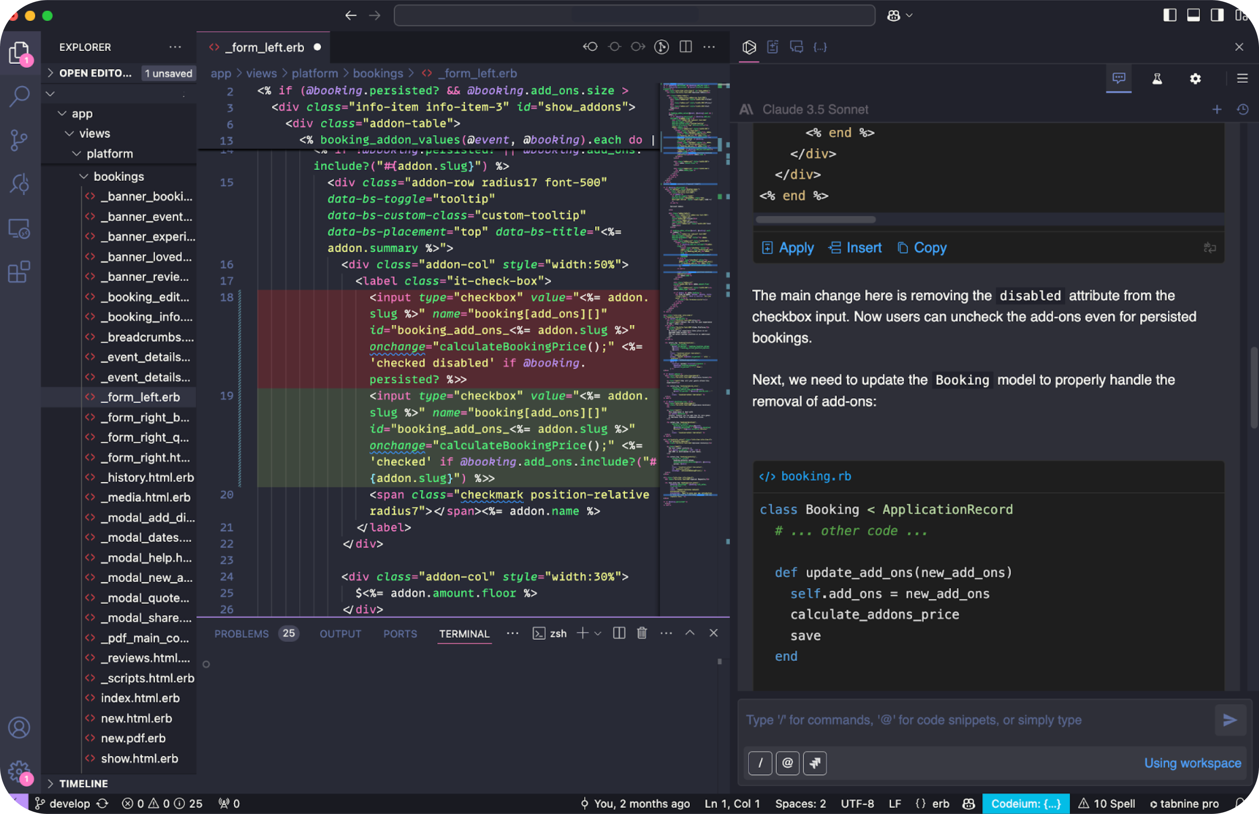
Task: Click the chat history clock icon
Action: [1242, 109]
